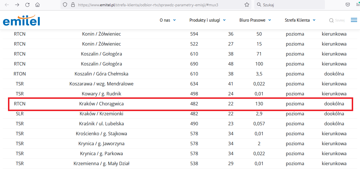Viewport: 360px width, 170px height.
Task: Click RTCN in the Kraków / Chorągwica row
Action: click(20, 104)
